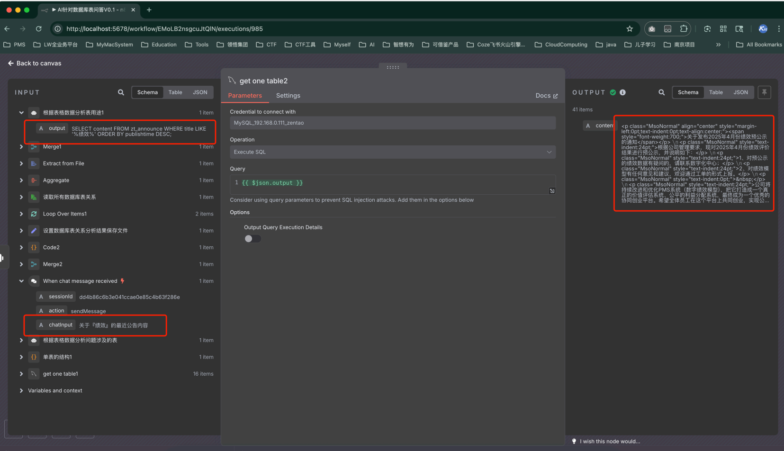Click the chat trigger node icon
This screenshot has height=451, width=784.
point(34,281)
